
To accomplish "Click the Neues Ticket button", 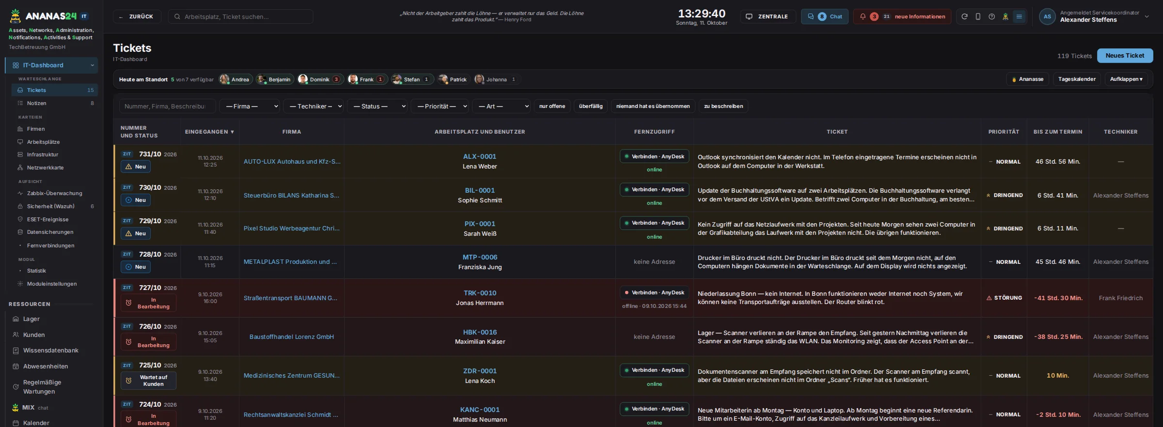I will coord(1125,56).
